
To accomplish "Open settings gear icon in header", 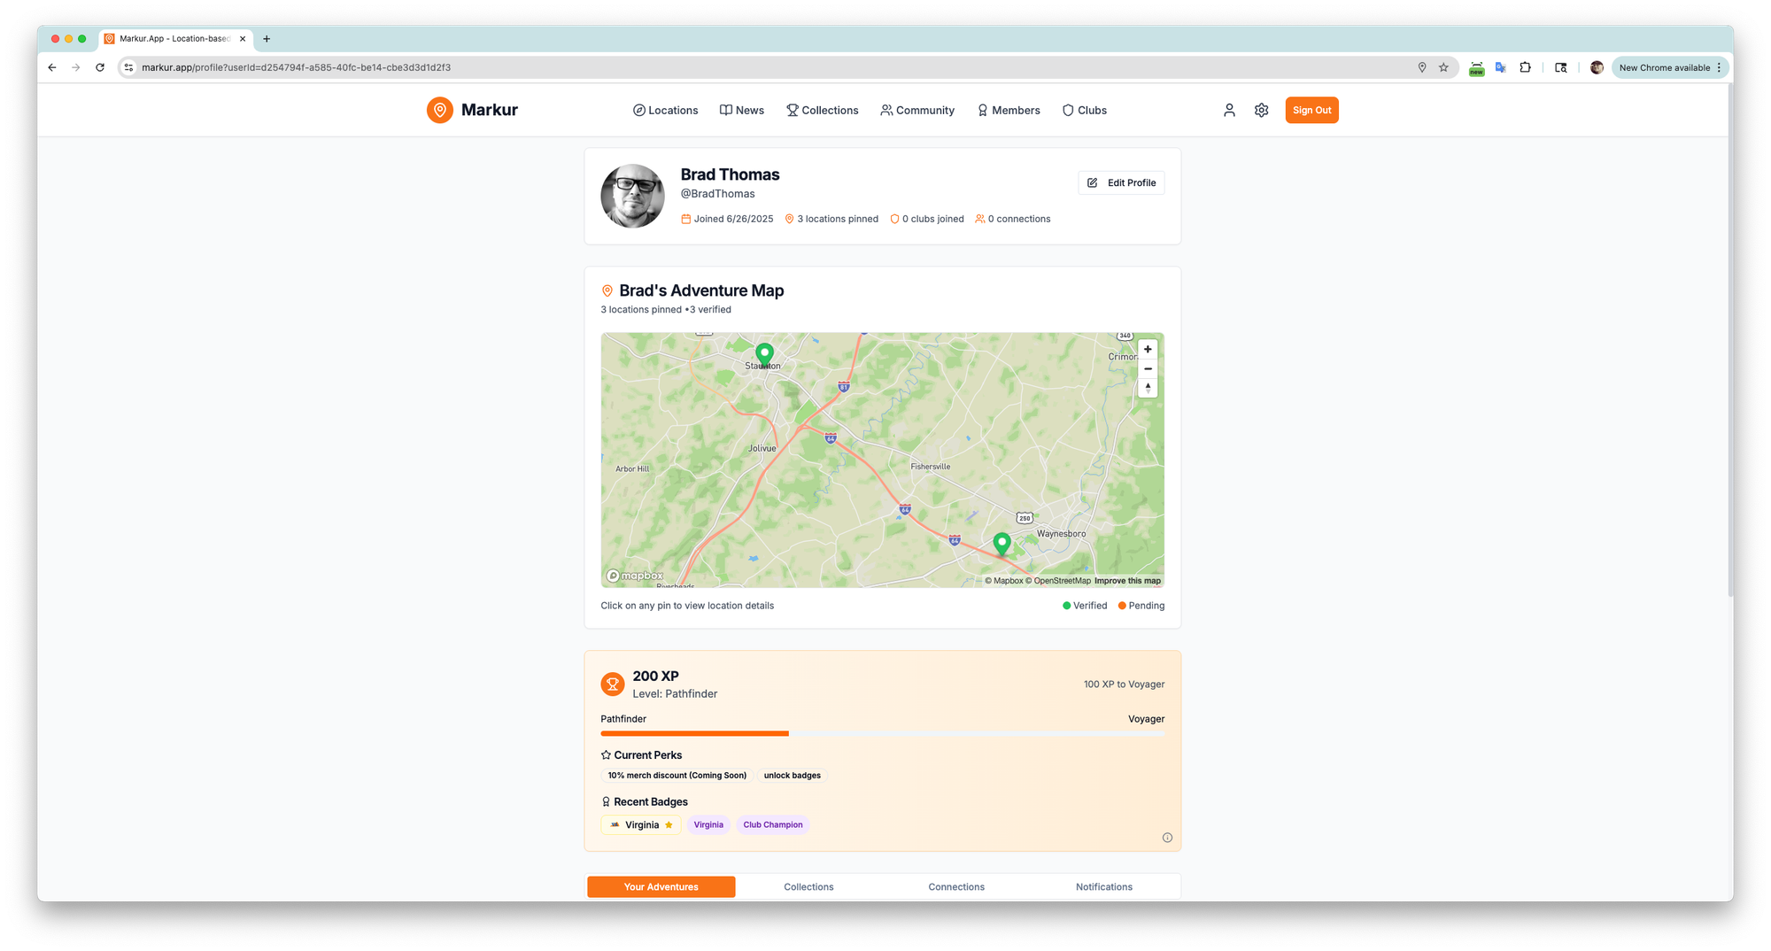I will point(1262,111).
